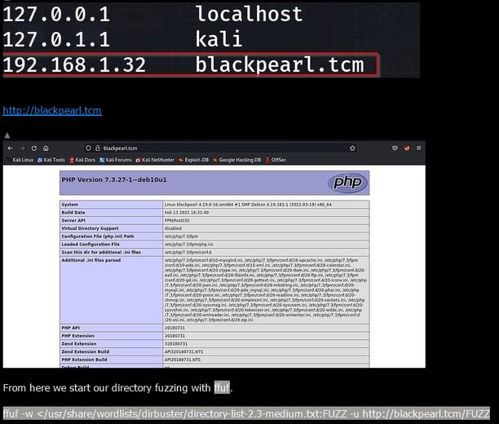
Task: Reload the blackpearl.tcm page
Action: click(x=34, y=148)
